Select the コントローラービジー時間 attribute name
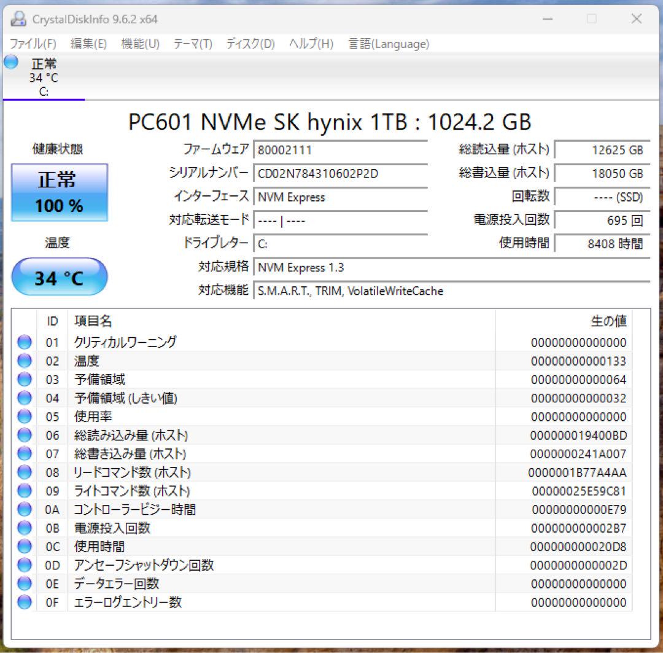Image resolution: width=663 pixels, height=653 pixels. [135, 509]
